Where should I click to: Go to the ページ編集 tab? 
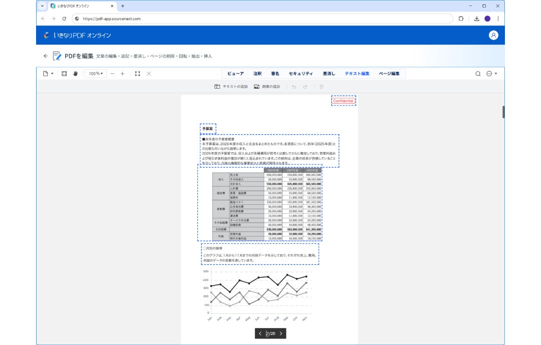coord(389,74)
